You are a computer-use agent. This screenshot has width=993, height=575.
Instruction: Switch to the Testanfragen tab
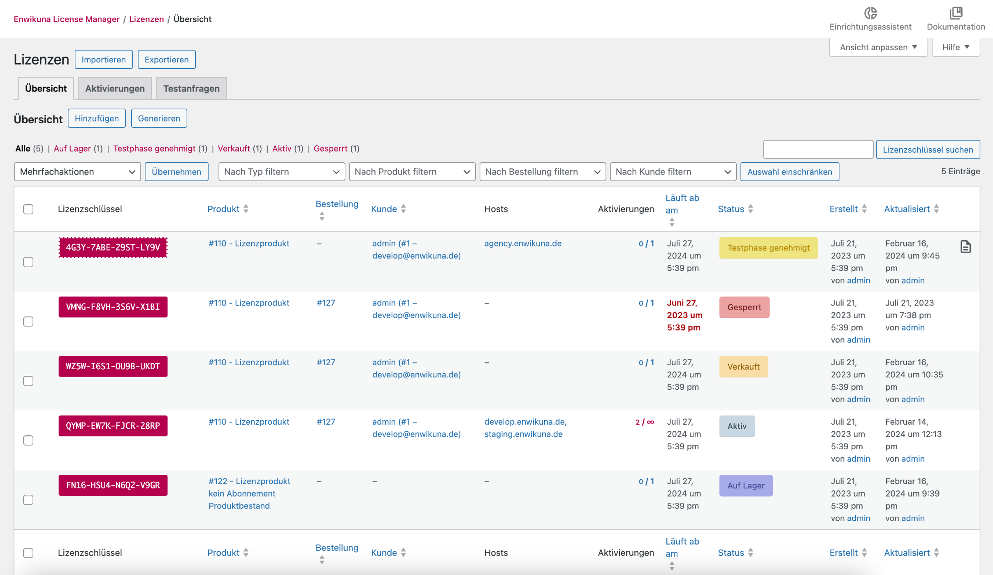coord(191,88)
